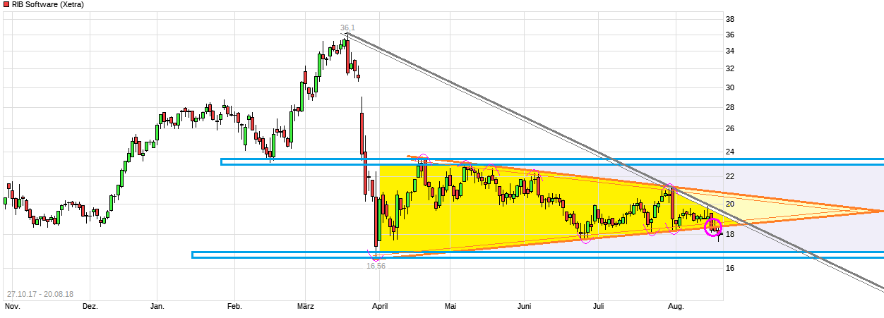884x318 pixels.
Task: Select the April month label
Action: tap(379, 307)
